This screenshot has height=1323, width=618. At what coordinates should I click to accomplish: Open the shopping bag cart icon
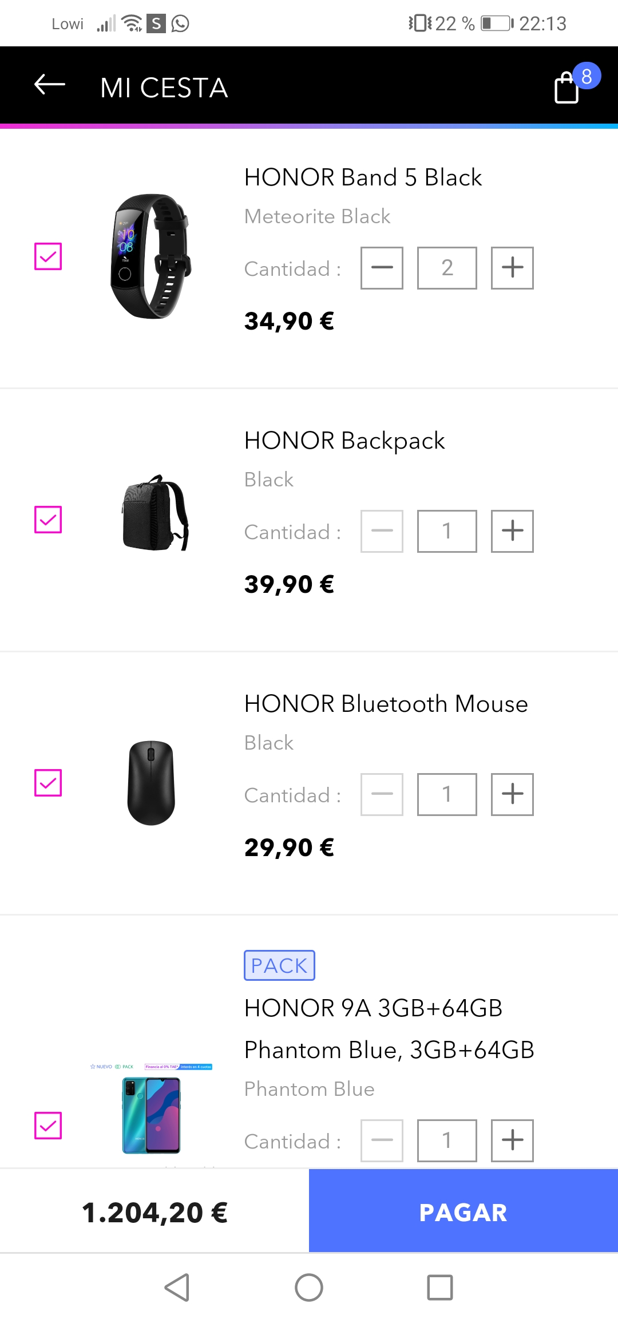568,88
